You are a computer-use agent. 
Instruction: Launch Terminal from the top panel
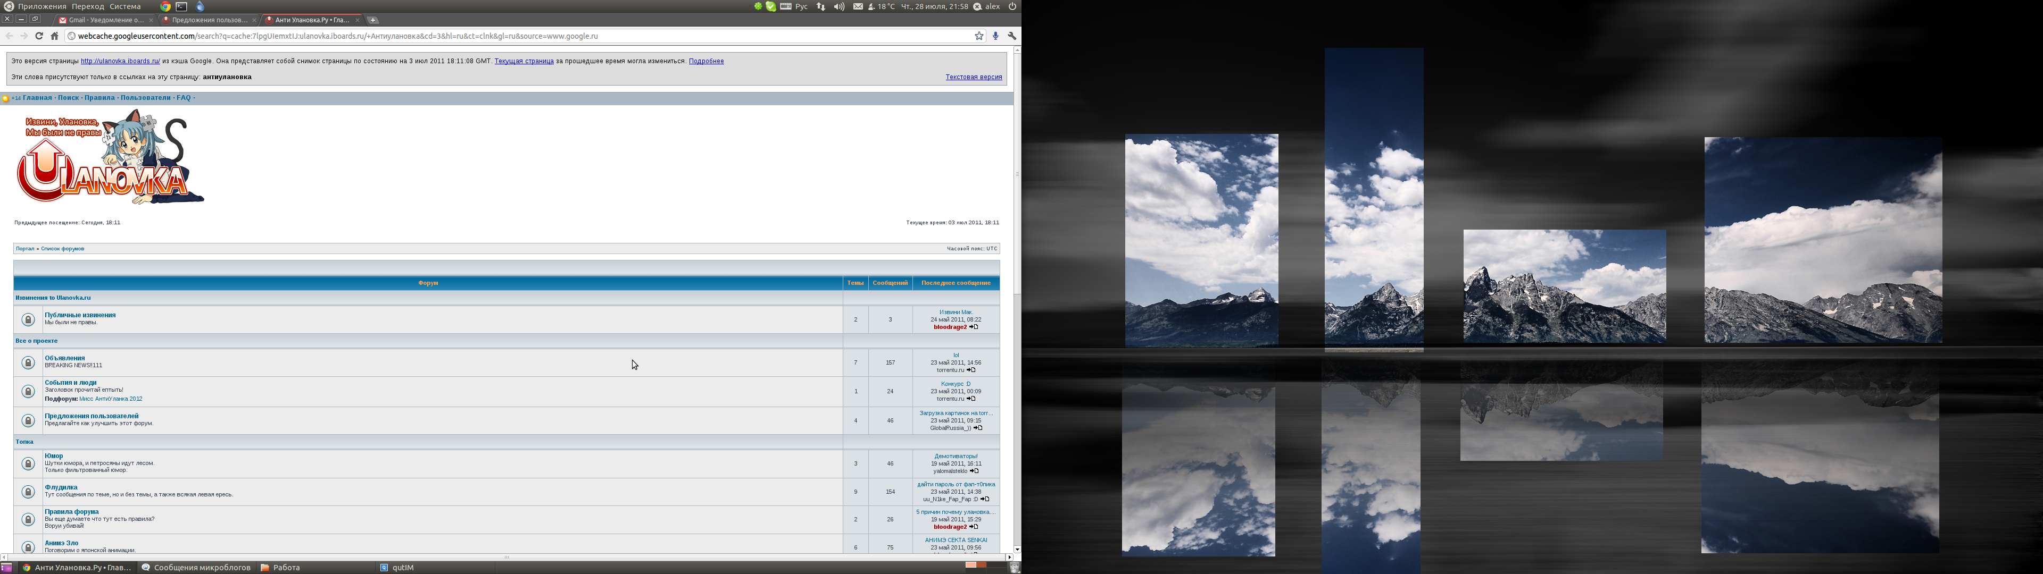(181, 6)
